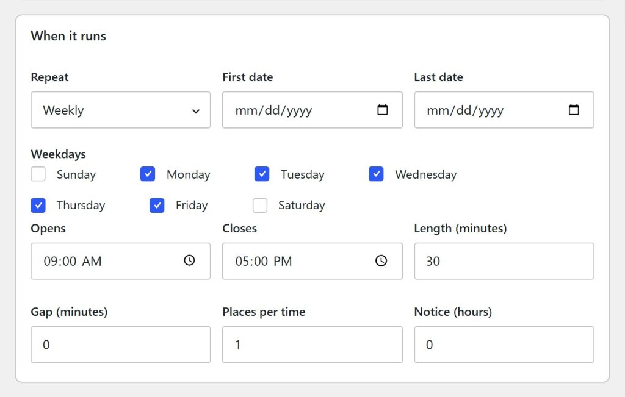
Task: Uncheck the Monday checkbox
Action: pyautogui.click(x=148, y=174)
